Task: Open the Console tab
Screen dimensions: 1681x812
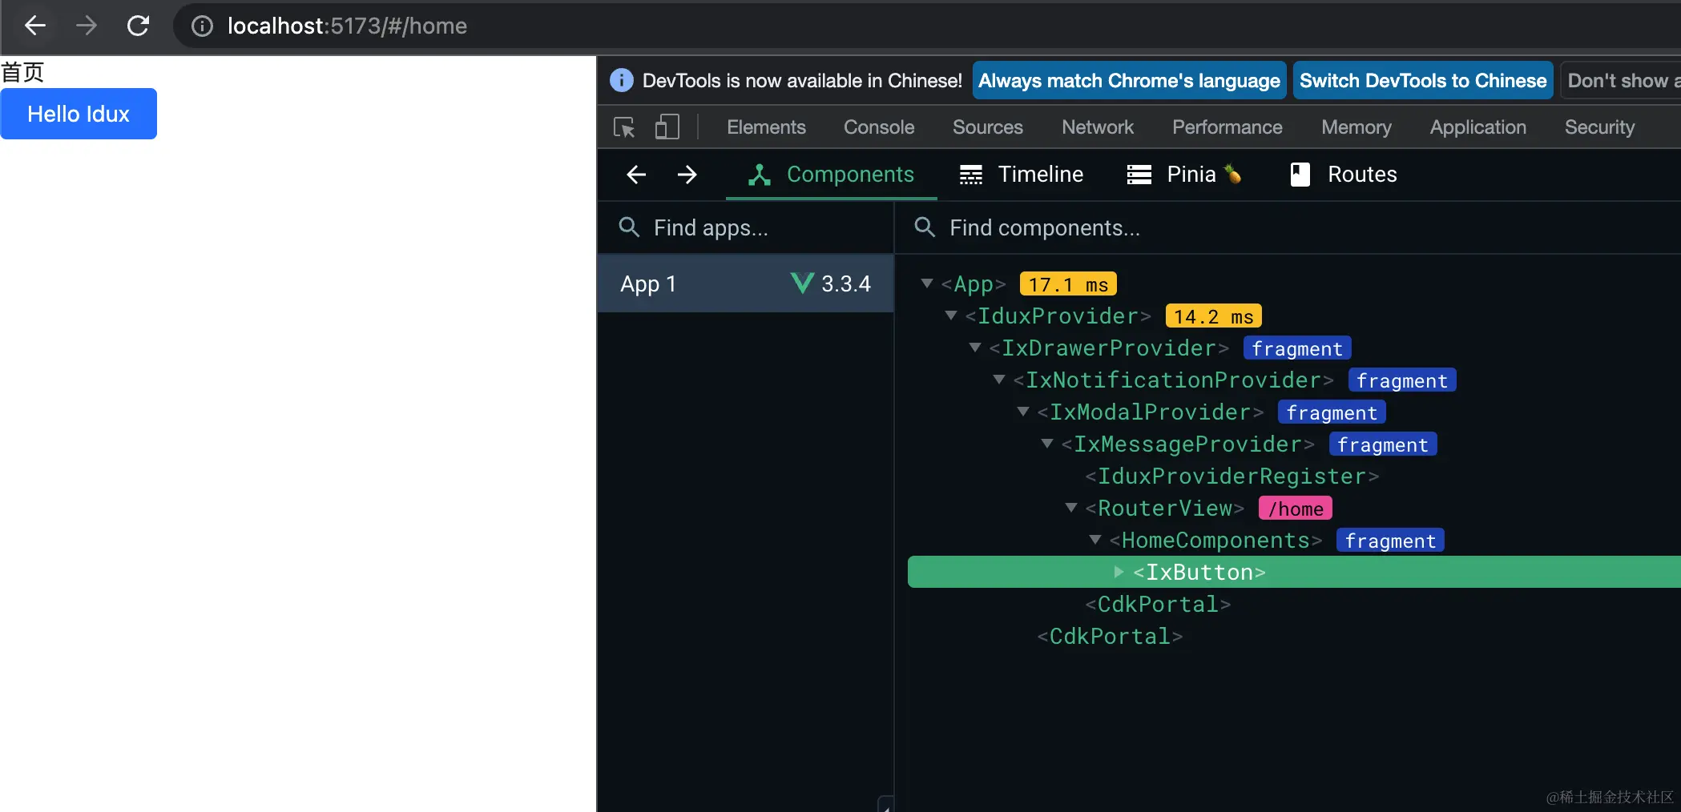Action: (879, 127)
